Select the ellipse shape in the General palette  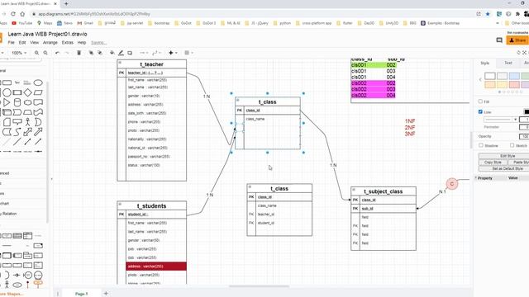tap(38, 82)
